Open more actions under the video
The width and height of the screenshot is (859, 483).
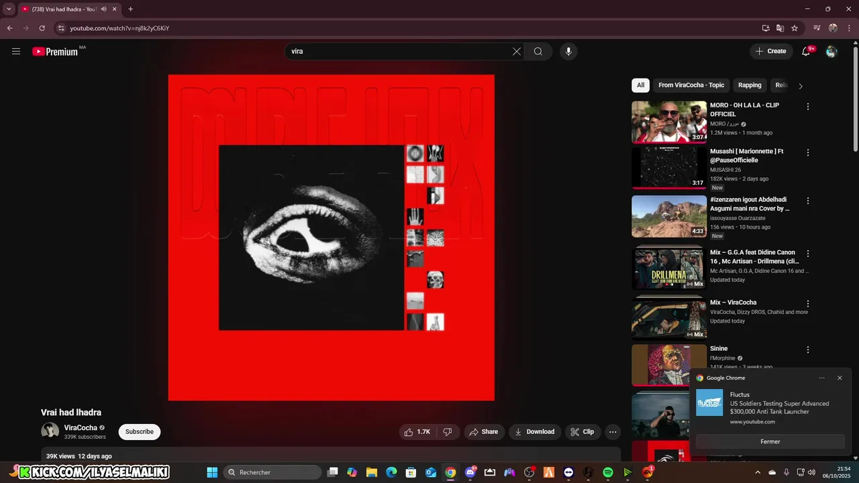point(613,432)
